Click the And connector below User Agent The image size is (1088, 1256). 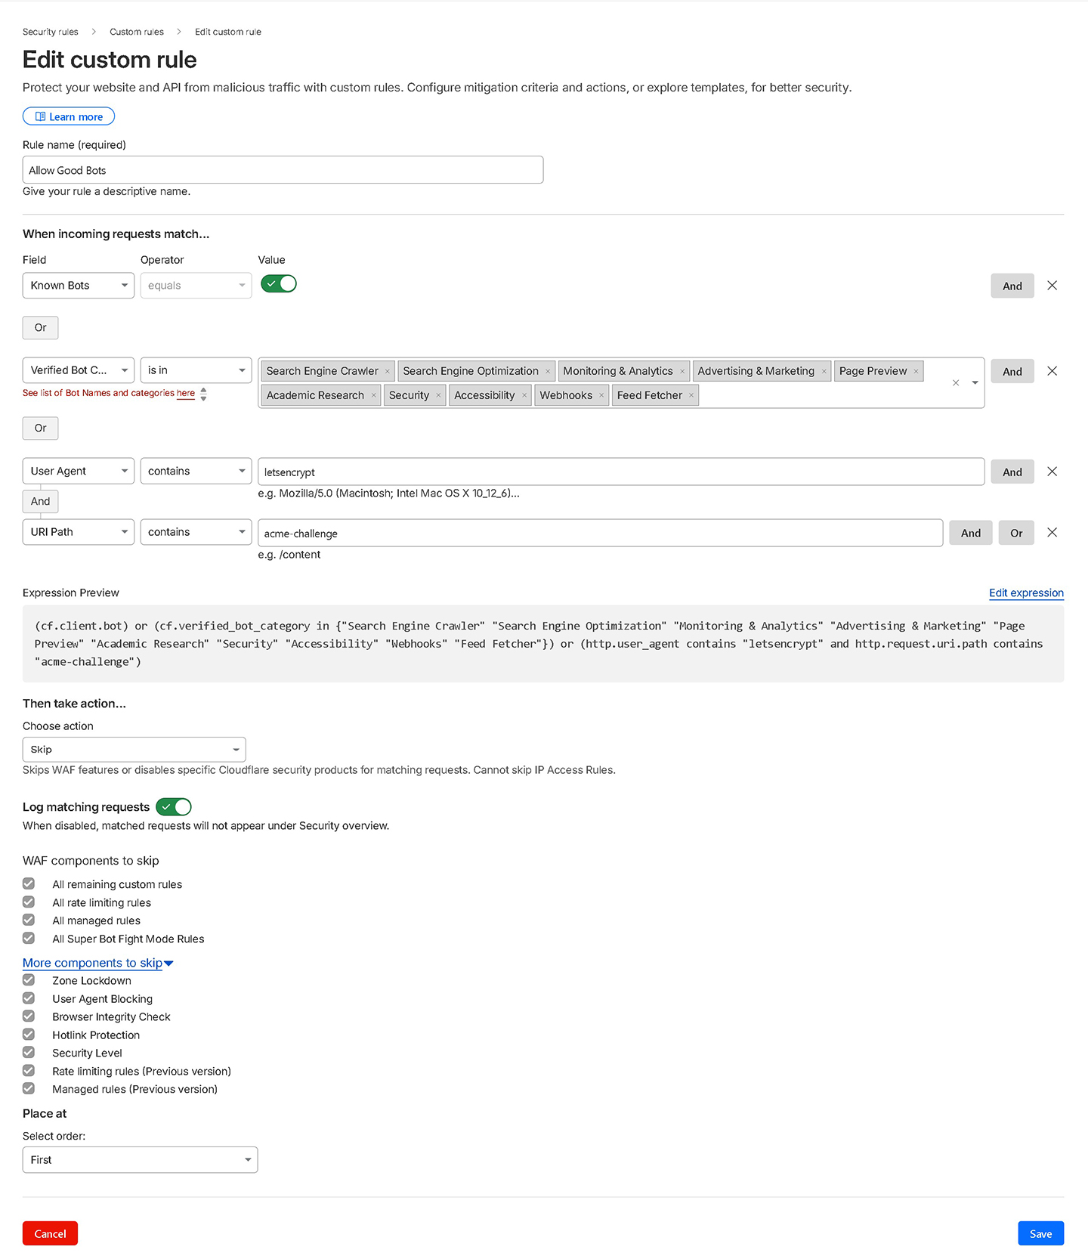[x=41, y=501]
